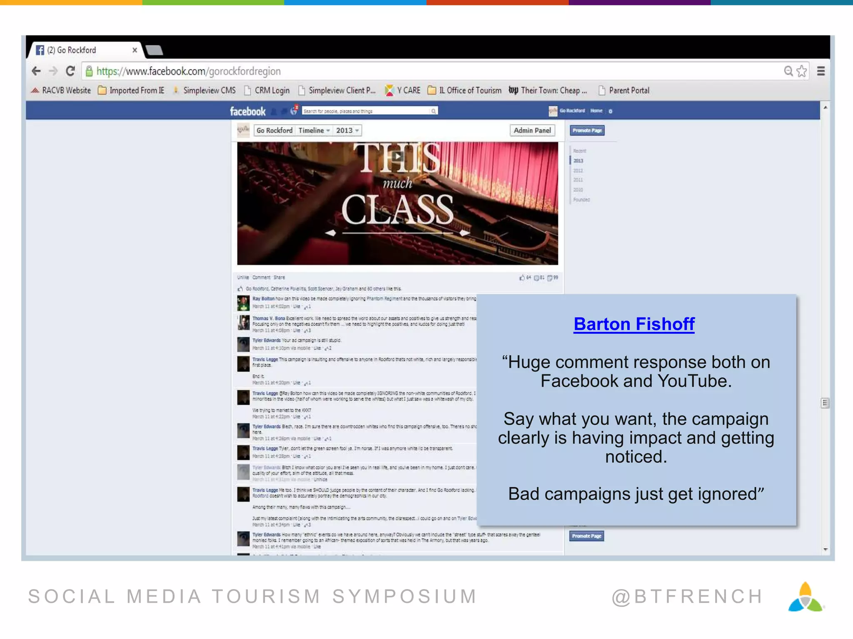The image size is (853, 639).
Task: Click the zoom magnifier icon in address bar
Action: coord(788,71)
